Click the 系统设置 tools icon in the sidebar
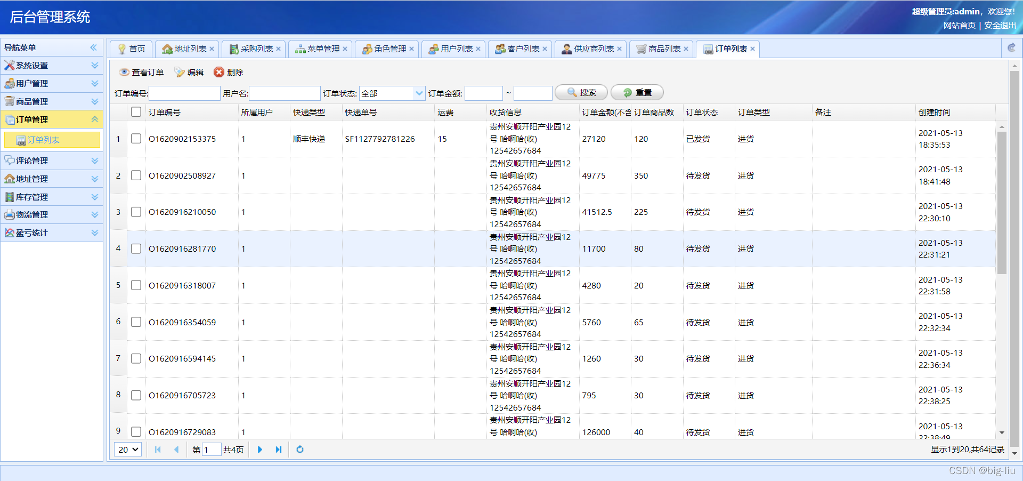Screen dimensions: 1023x481 (10, 65)
